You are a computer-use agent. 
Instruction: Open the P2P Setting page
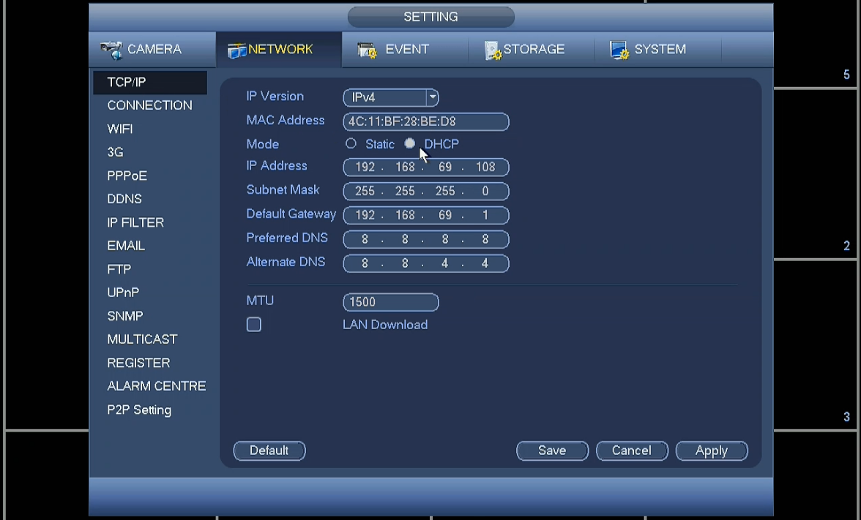pyautogui.click(x=139, y=410)
